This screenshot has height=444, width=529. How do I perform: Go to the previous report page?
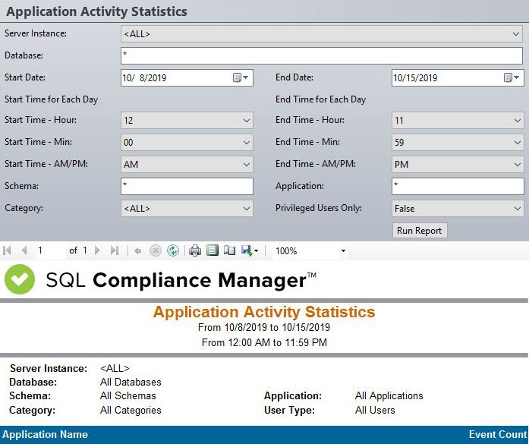(24, 250)
